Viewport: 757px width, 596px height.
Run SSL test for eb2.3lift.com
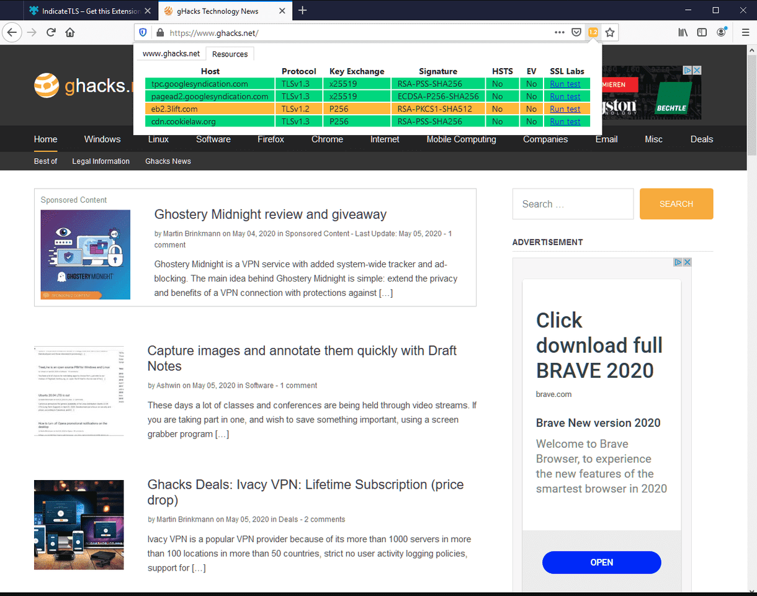pos(565,109)
